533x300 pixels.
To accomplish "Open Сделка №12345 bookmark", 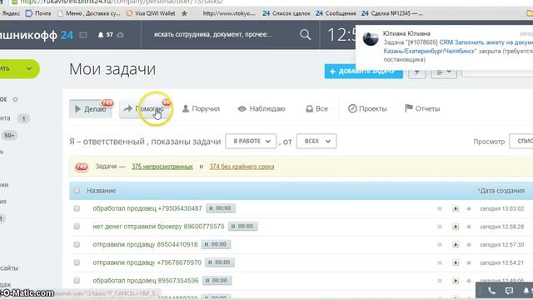I will point(392,13).
